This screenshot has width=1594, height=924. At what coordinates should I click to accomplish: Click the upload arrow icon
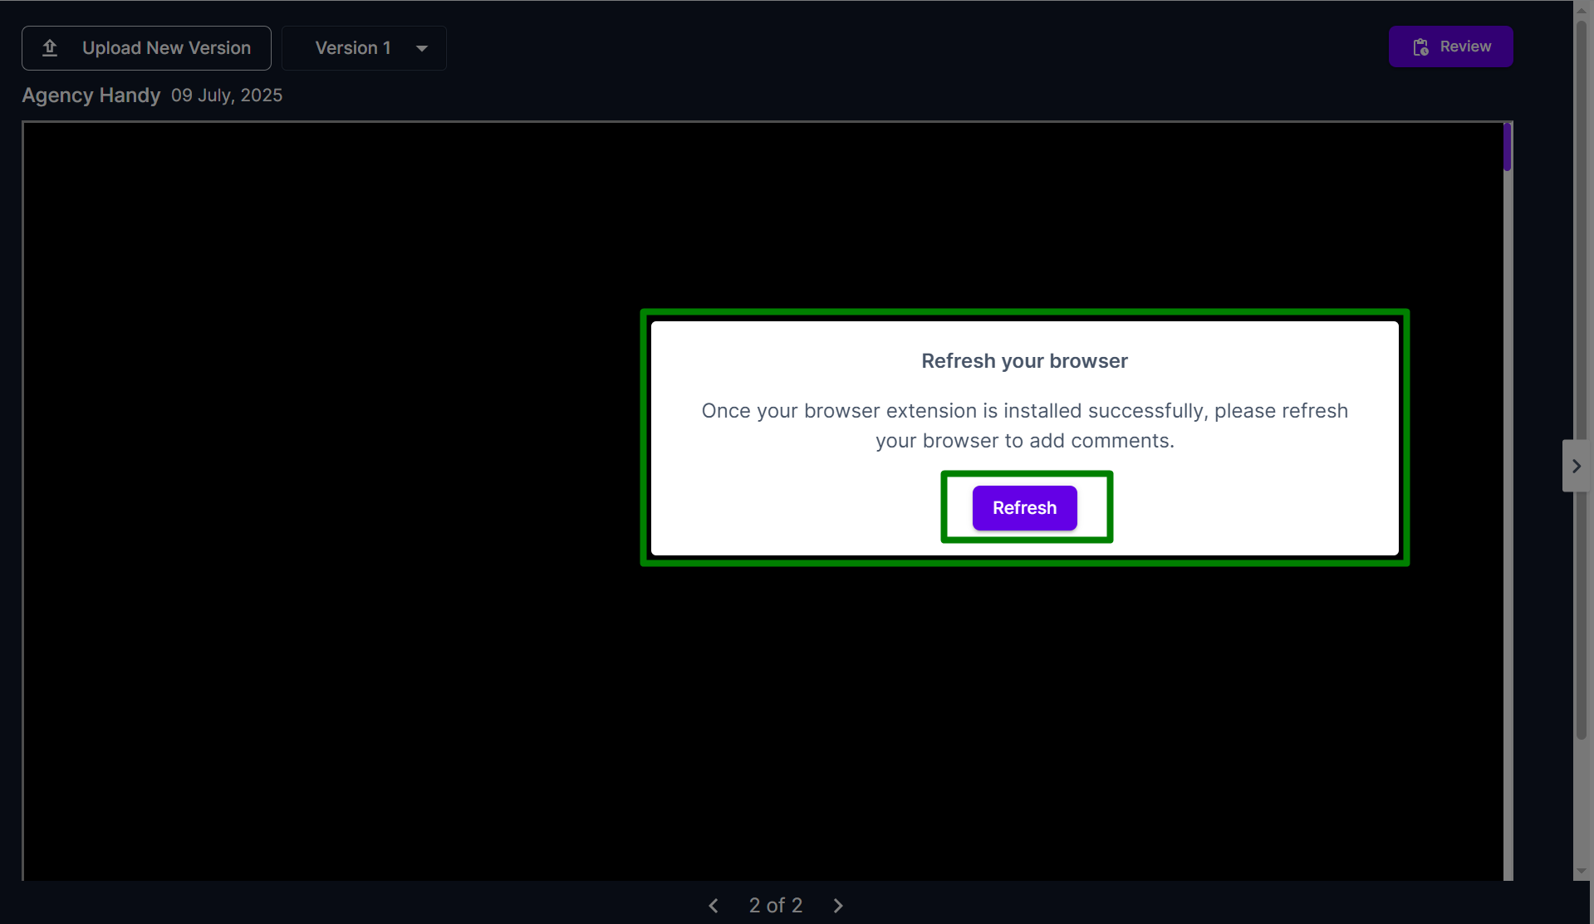click(x=50, y=48)
